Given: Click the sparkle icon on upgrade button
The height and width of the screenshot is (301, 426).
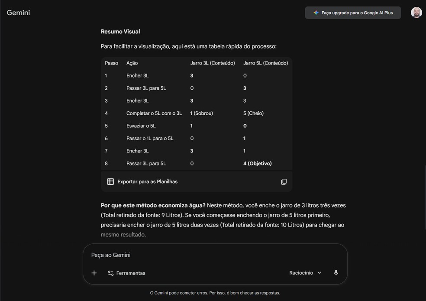Looking at the screenshot, I should point(316,13).
